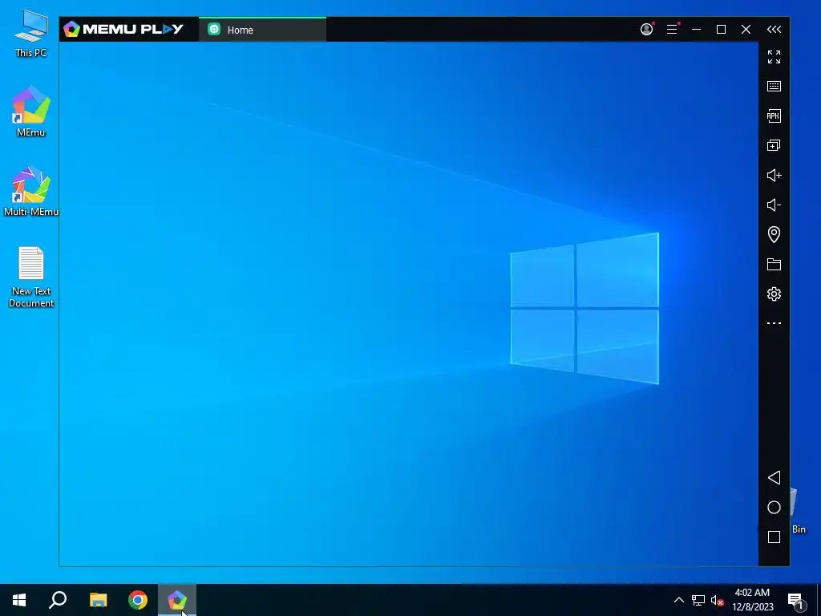
Task: Open the Windows Start menu
Action: (x=19, y=600)
